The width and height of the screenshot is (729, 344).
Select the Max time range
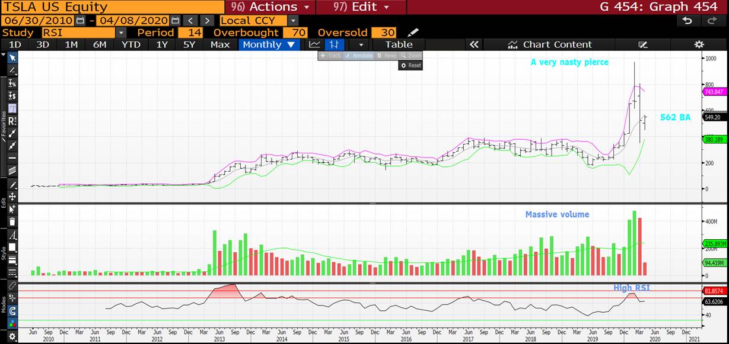click(x=220, y=44)
